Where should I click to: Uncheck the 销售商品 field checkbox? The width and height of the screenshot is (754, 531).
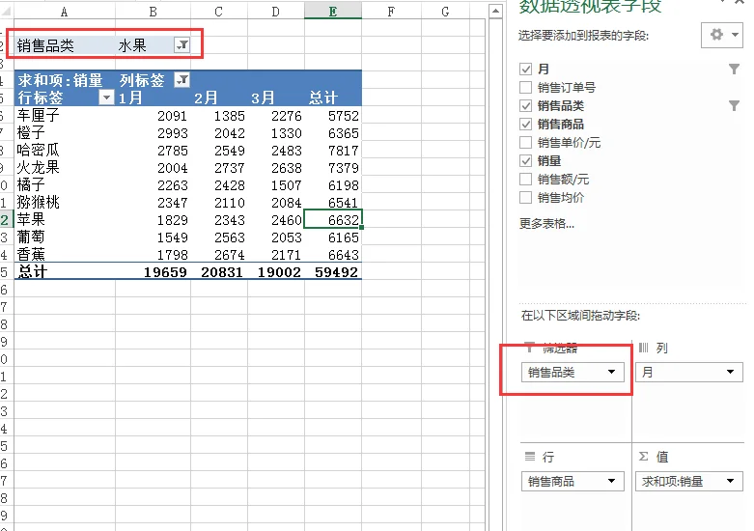(x=525, y=125)
